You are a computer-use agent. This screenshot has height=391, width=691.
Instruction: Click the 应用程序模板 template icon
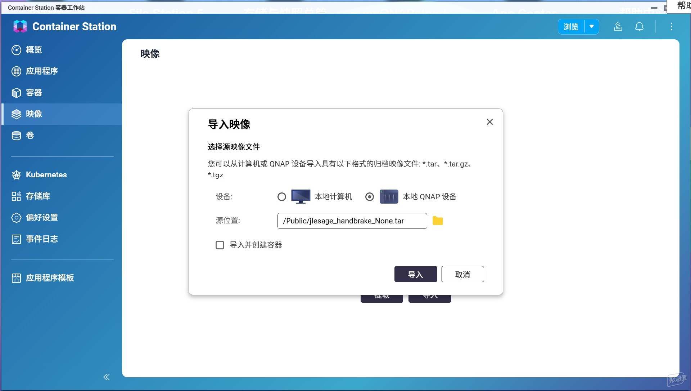tap(16, 278)
